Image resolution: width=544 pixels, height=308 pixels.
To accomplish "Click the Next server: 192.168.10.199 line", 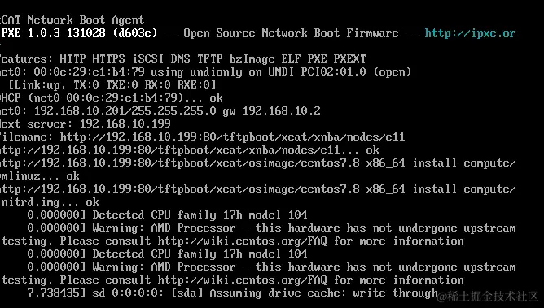I will [x=86, y=124].
